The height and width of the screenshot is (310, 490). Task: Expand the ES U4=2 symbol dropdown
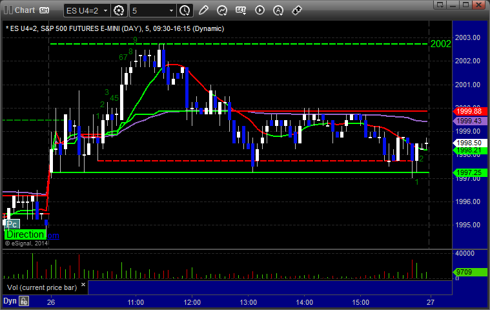106,10
